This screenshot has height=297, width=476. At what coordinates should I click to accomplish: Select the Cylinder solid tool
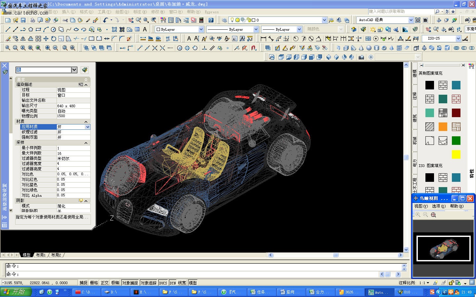(377, 48)
